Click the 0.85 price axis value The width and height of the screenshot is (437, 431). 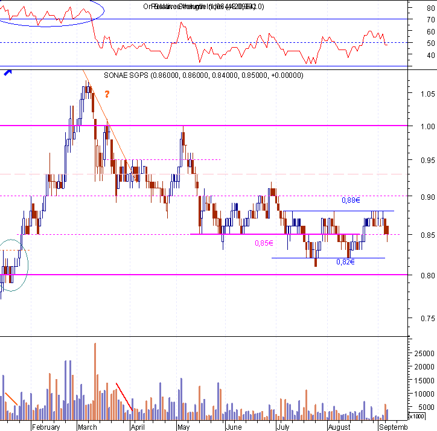428,235
